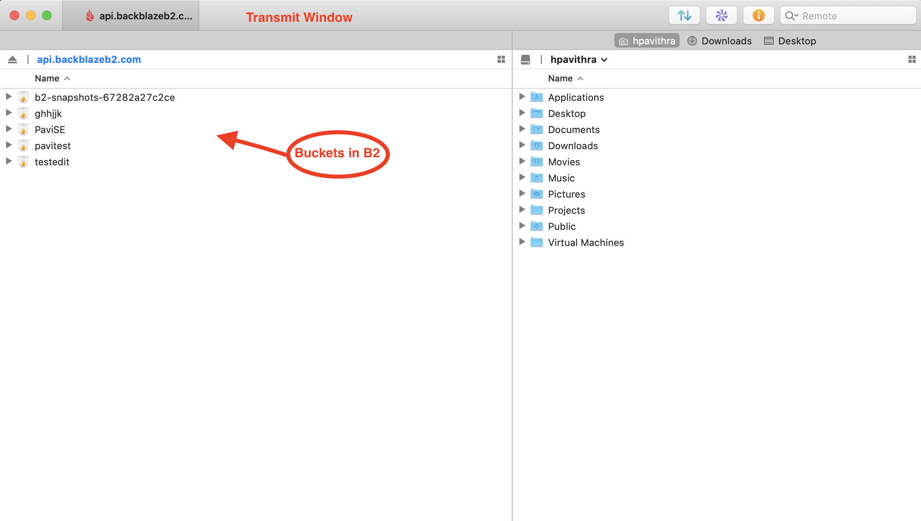Jump to Downloads favorite location

coord(720,41)
